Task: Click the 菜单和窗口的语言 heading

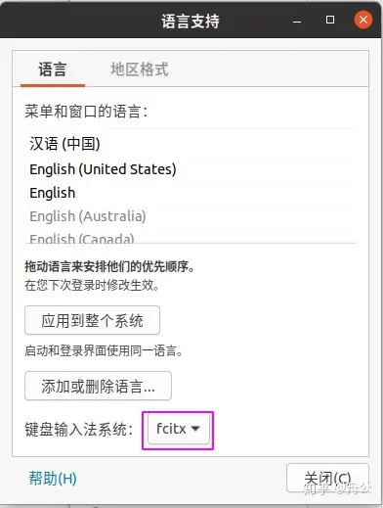Action: pos(86,112)
